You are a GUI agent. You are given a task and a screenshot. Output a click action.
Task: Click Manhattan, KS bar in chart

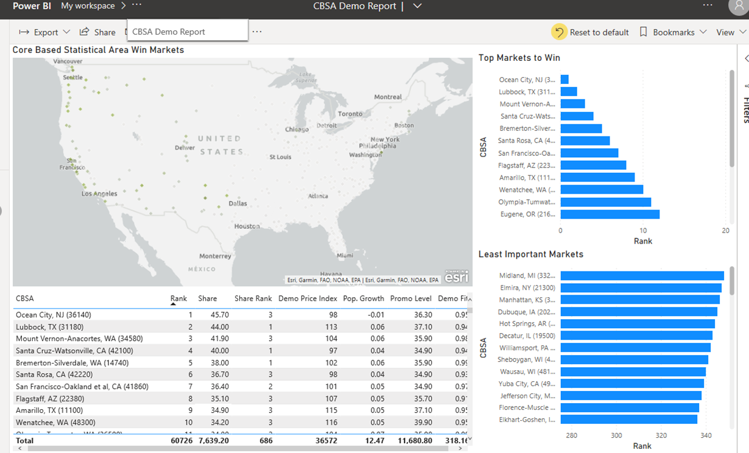click(x=640, y=300)
